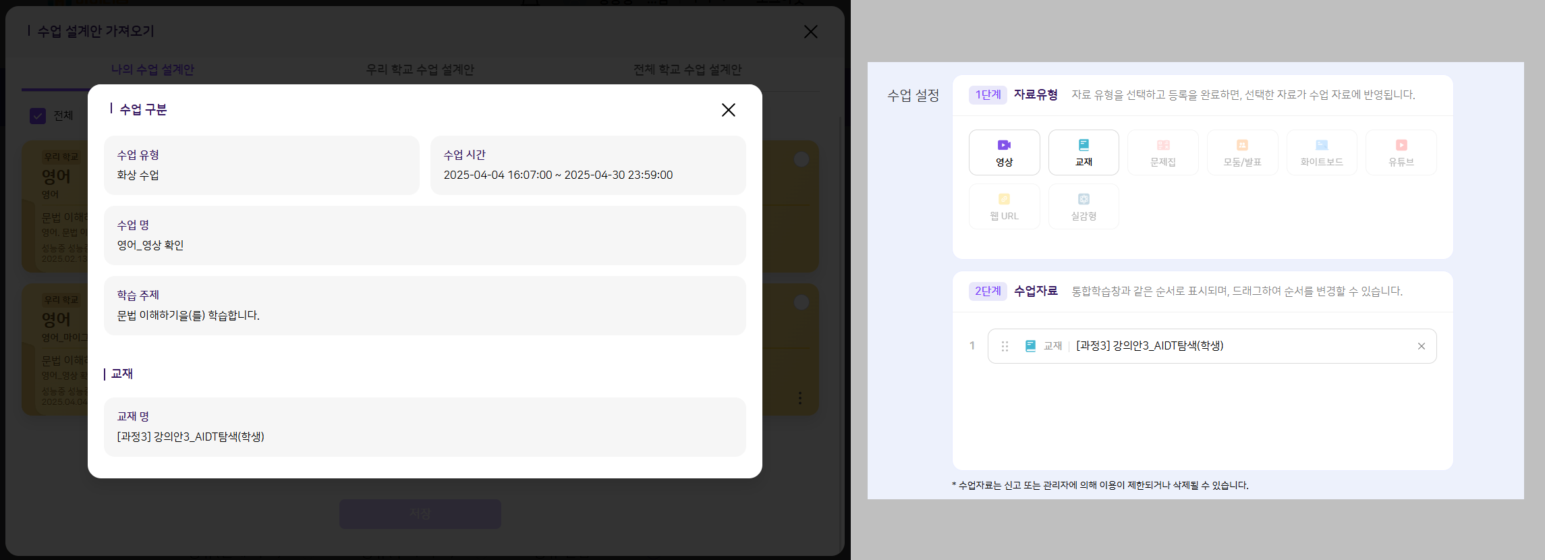The width and height of the screenshot is (1545, 560).
Task: Select the 교재 material type
Action: click(x=1084, y=152)
